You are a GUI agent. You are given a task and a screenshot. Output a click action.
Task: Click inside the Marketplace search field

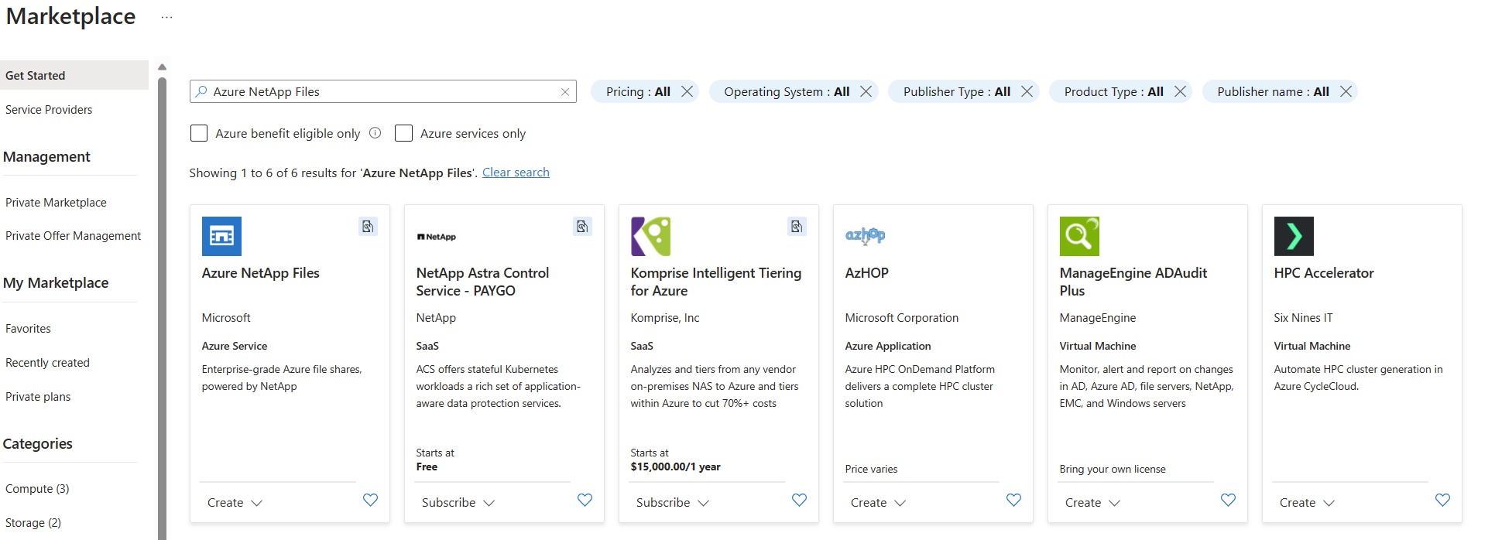point(383,91)
